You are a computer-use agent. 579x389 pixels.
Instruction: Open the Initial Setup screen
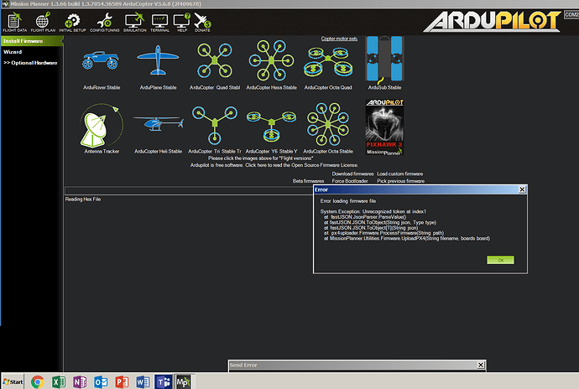[72, 22]
